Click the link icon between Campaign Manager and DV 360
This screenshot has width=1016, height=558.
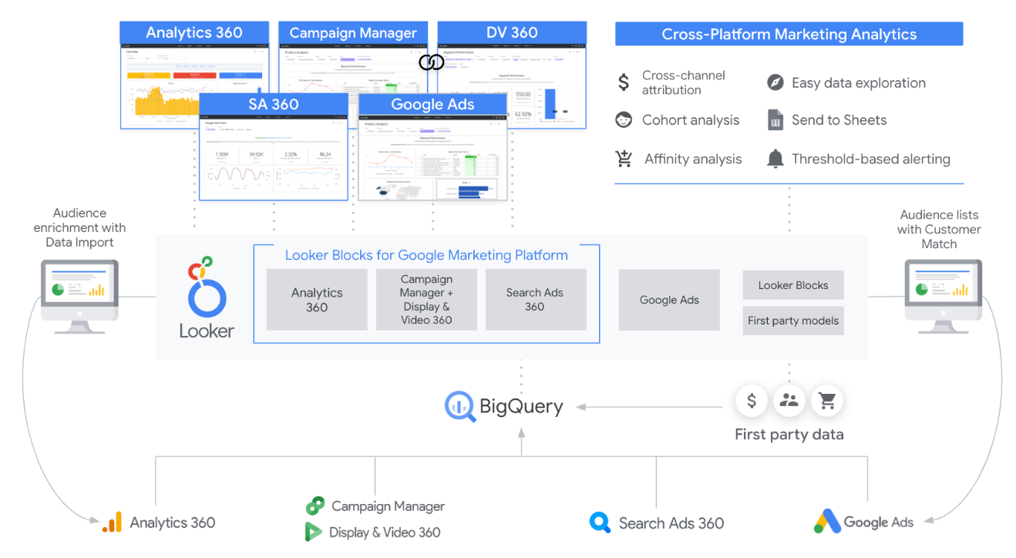tap(432, 62)
